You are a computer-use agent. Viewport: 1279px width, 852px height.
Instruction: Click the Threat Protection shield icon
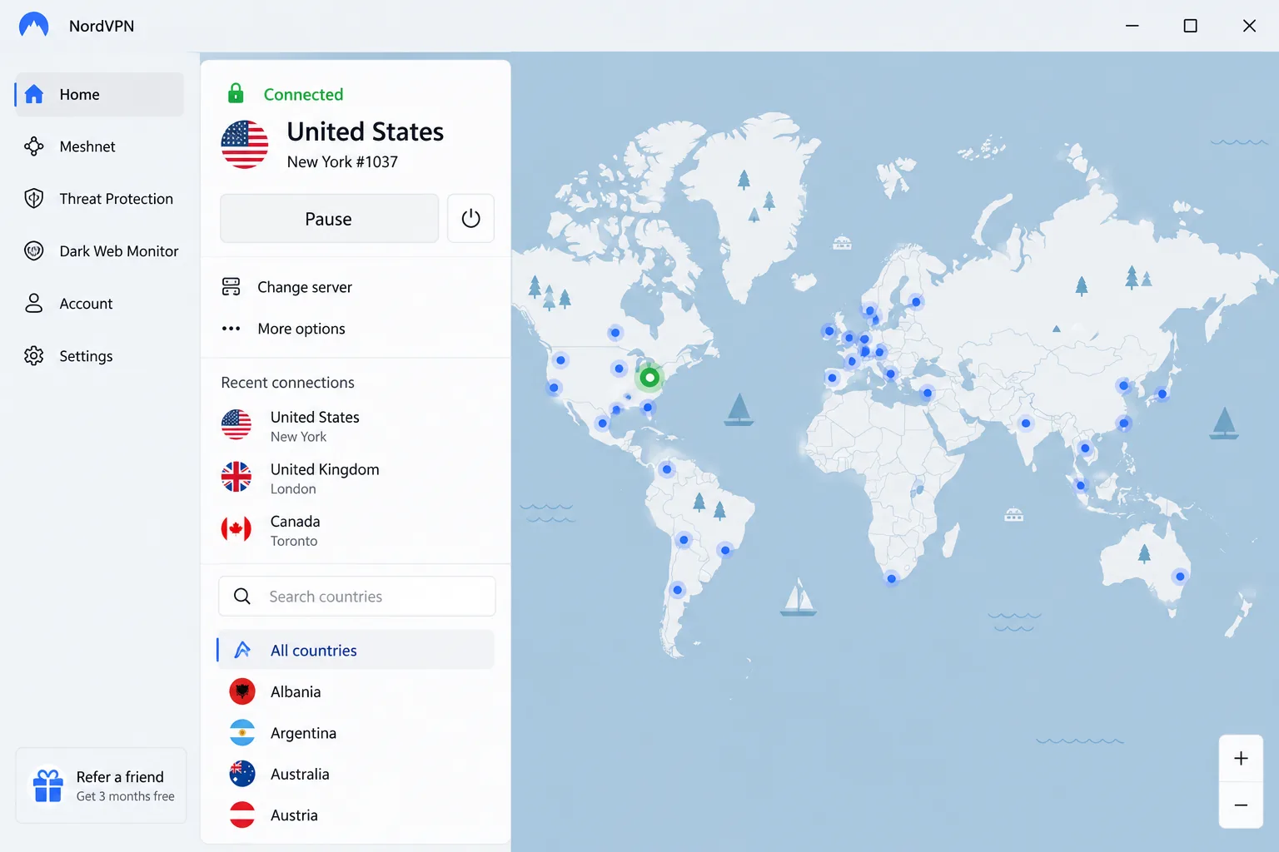point(34,199)
